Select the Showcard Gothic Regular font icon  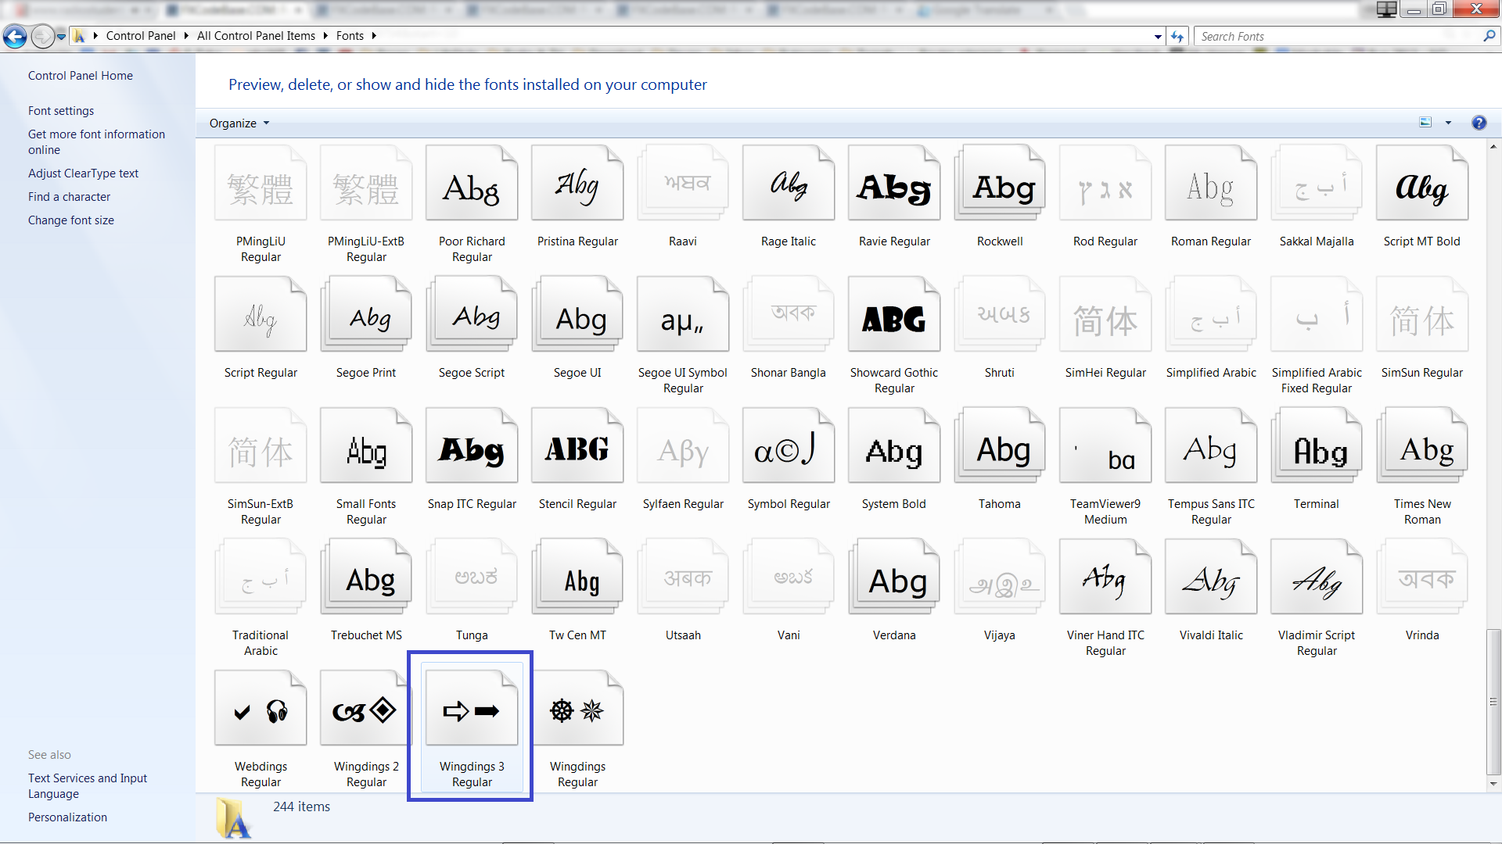click(x=894, y=313)
